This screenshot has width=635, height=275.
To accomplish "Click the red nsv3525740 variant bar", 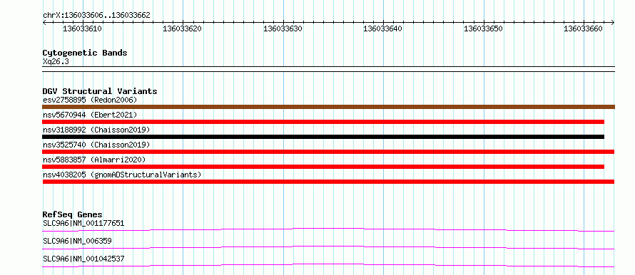I will coord(328,152).
